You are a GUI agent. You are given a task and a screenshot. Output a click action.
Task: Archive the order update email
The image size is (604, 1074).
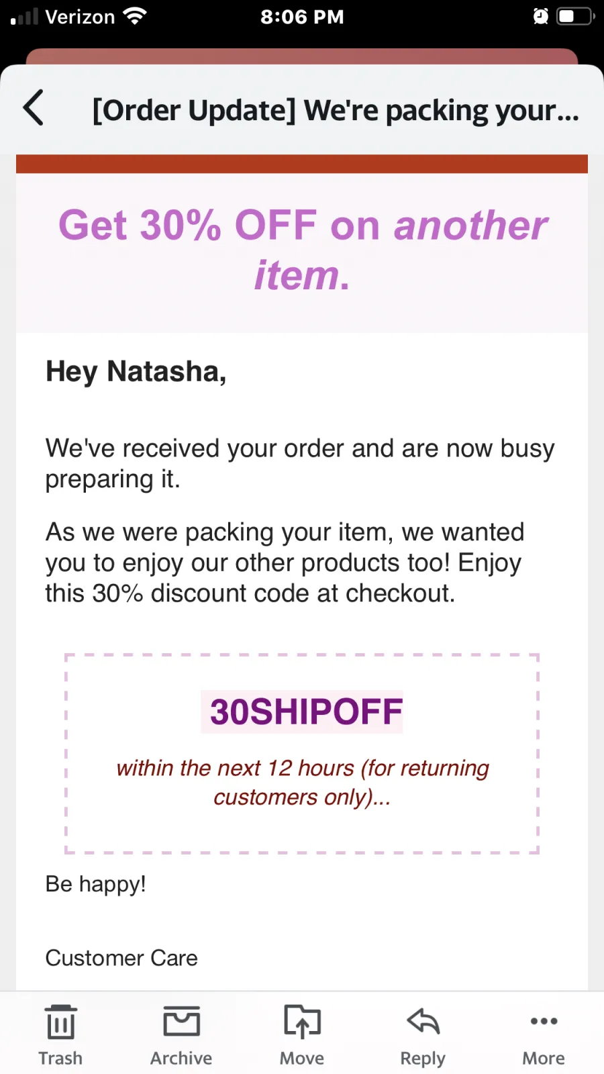[x=181, y=1034]
